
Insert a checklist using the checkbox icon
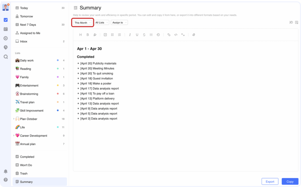(x=105, y=34)
